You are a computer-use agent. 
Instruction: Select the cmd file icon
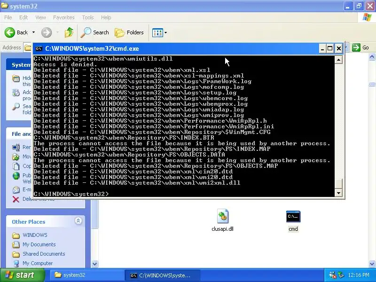click(293, 216)
